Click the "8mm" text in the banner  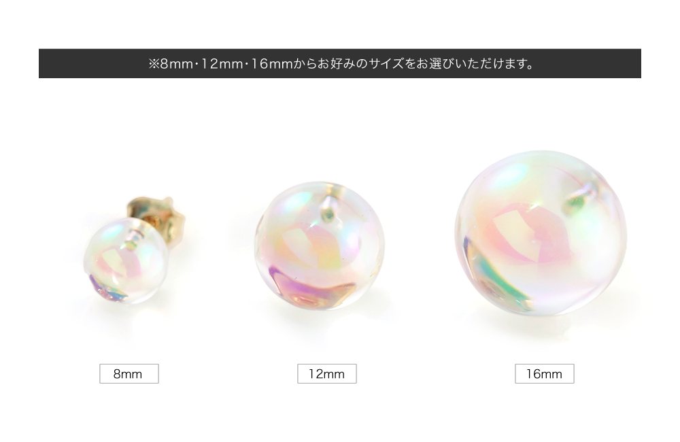click(x=177, y=64)
